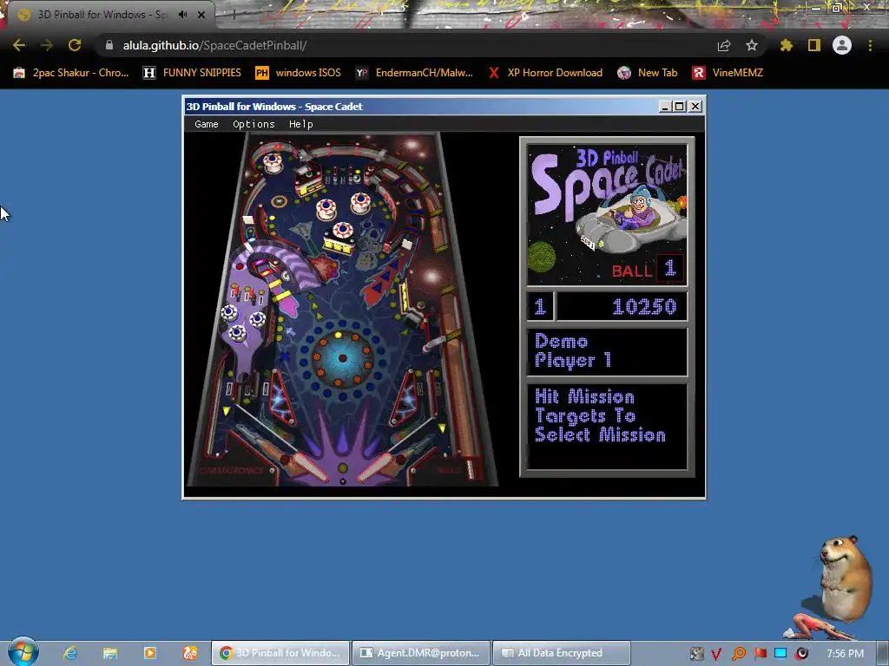Bookmark this page with the star icon

point(752,45)
